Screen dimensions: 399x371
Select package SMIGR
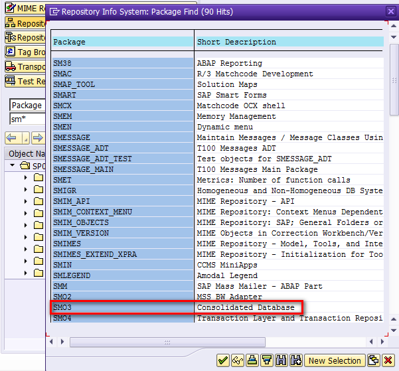pos(123,190)
